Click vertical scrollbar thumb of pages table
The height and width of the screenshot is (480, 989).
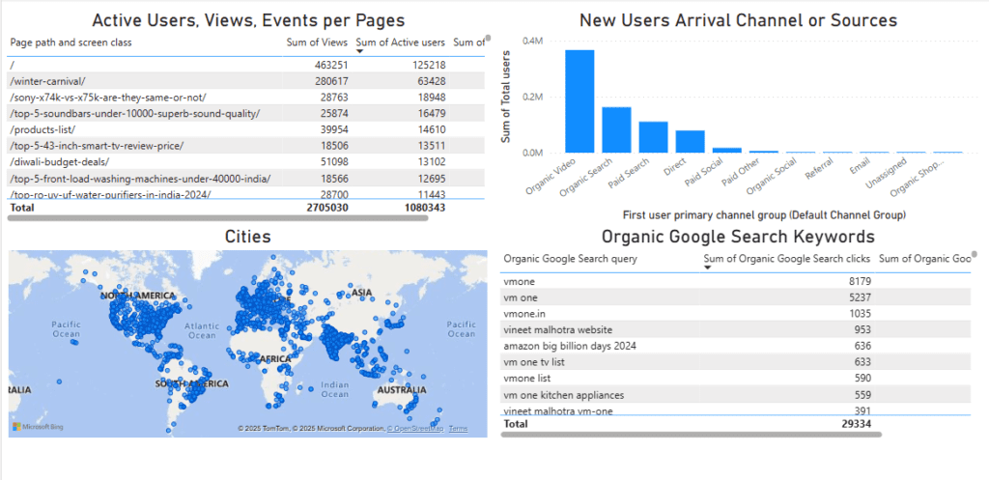point(488,39)
